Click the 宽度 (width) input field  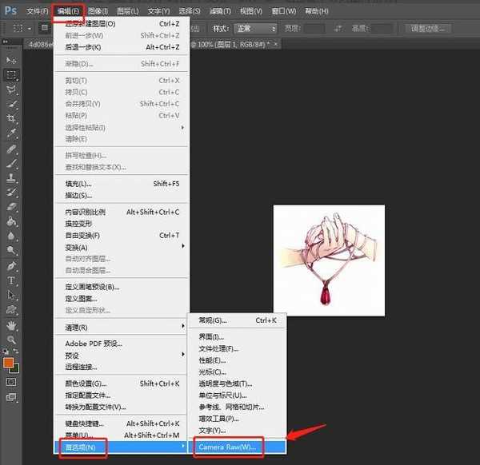(x=314, y=28)
